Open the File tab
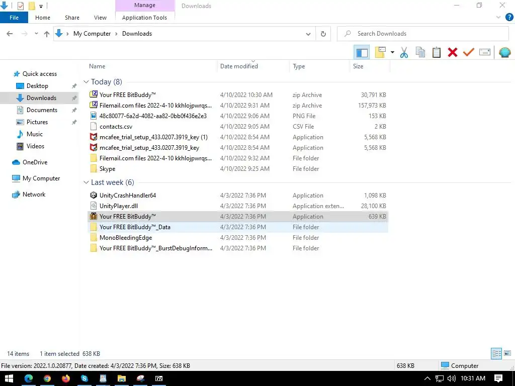Screen dimensions: 515x386 click(14, 18)
